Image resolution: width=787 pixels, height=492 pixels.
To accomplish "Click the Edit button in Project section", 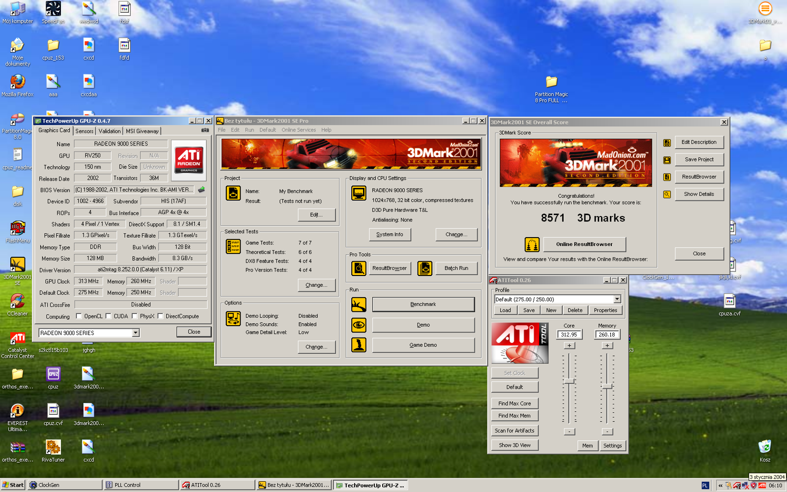I will (x=317, y=215).
